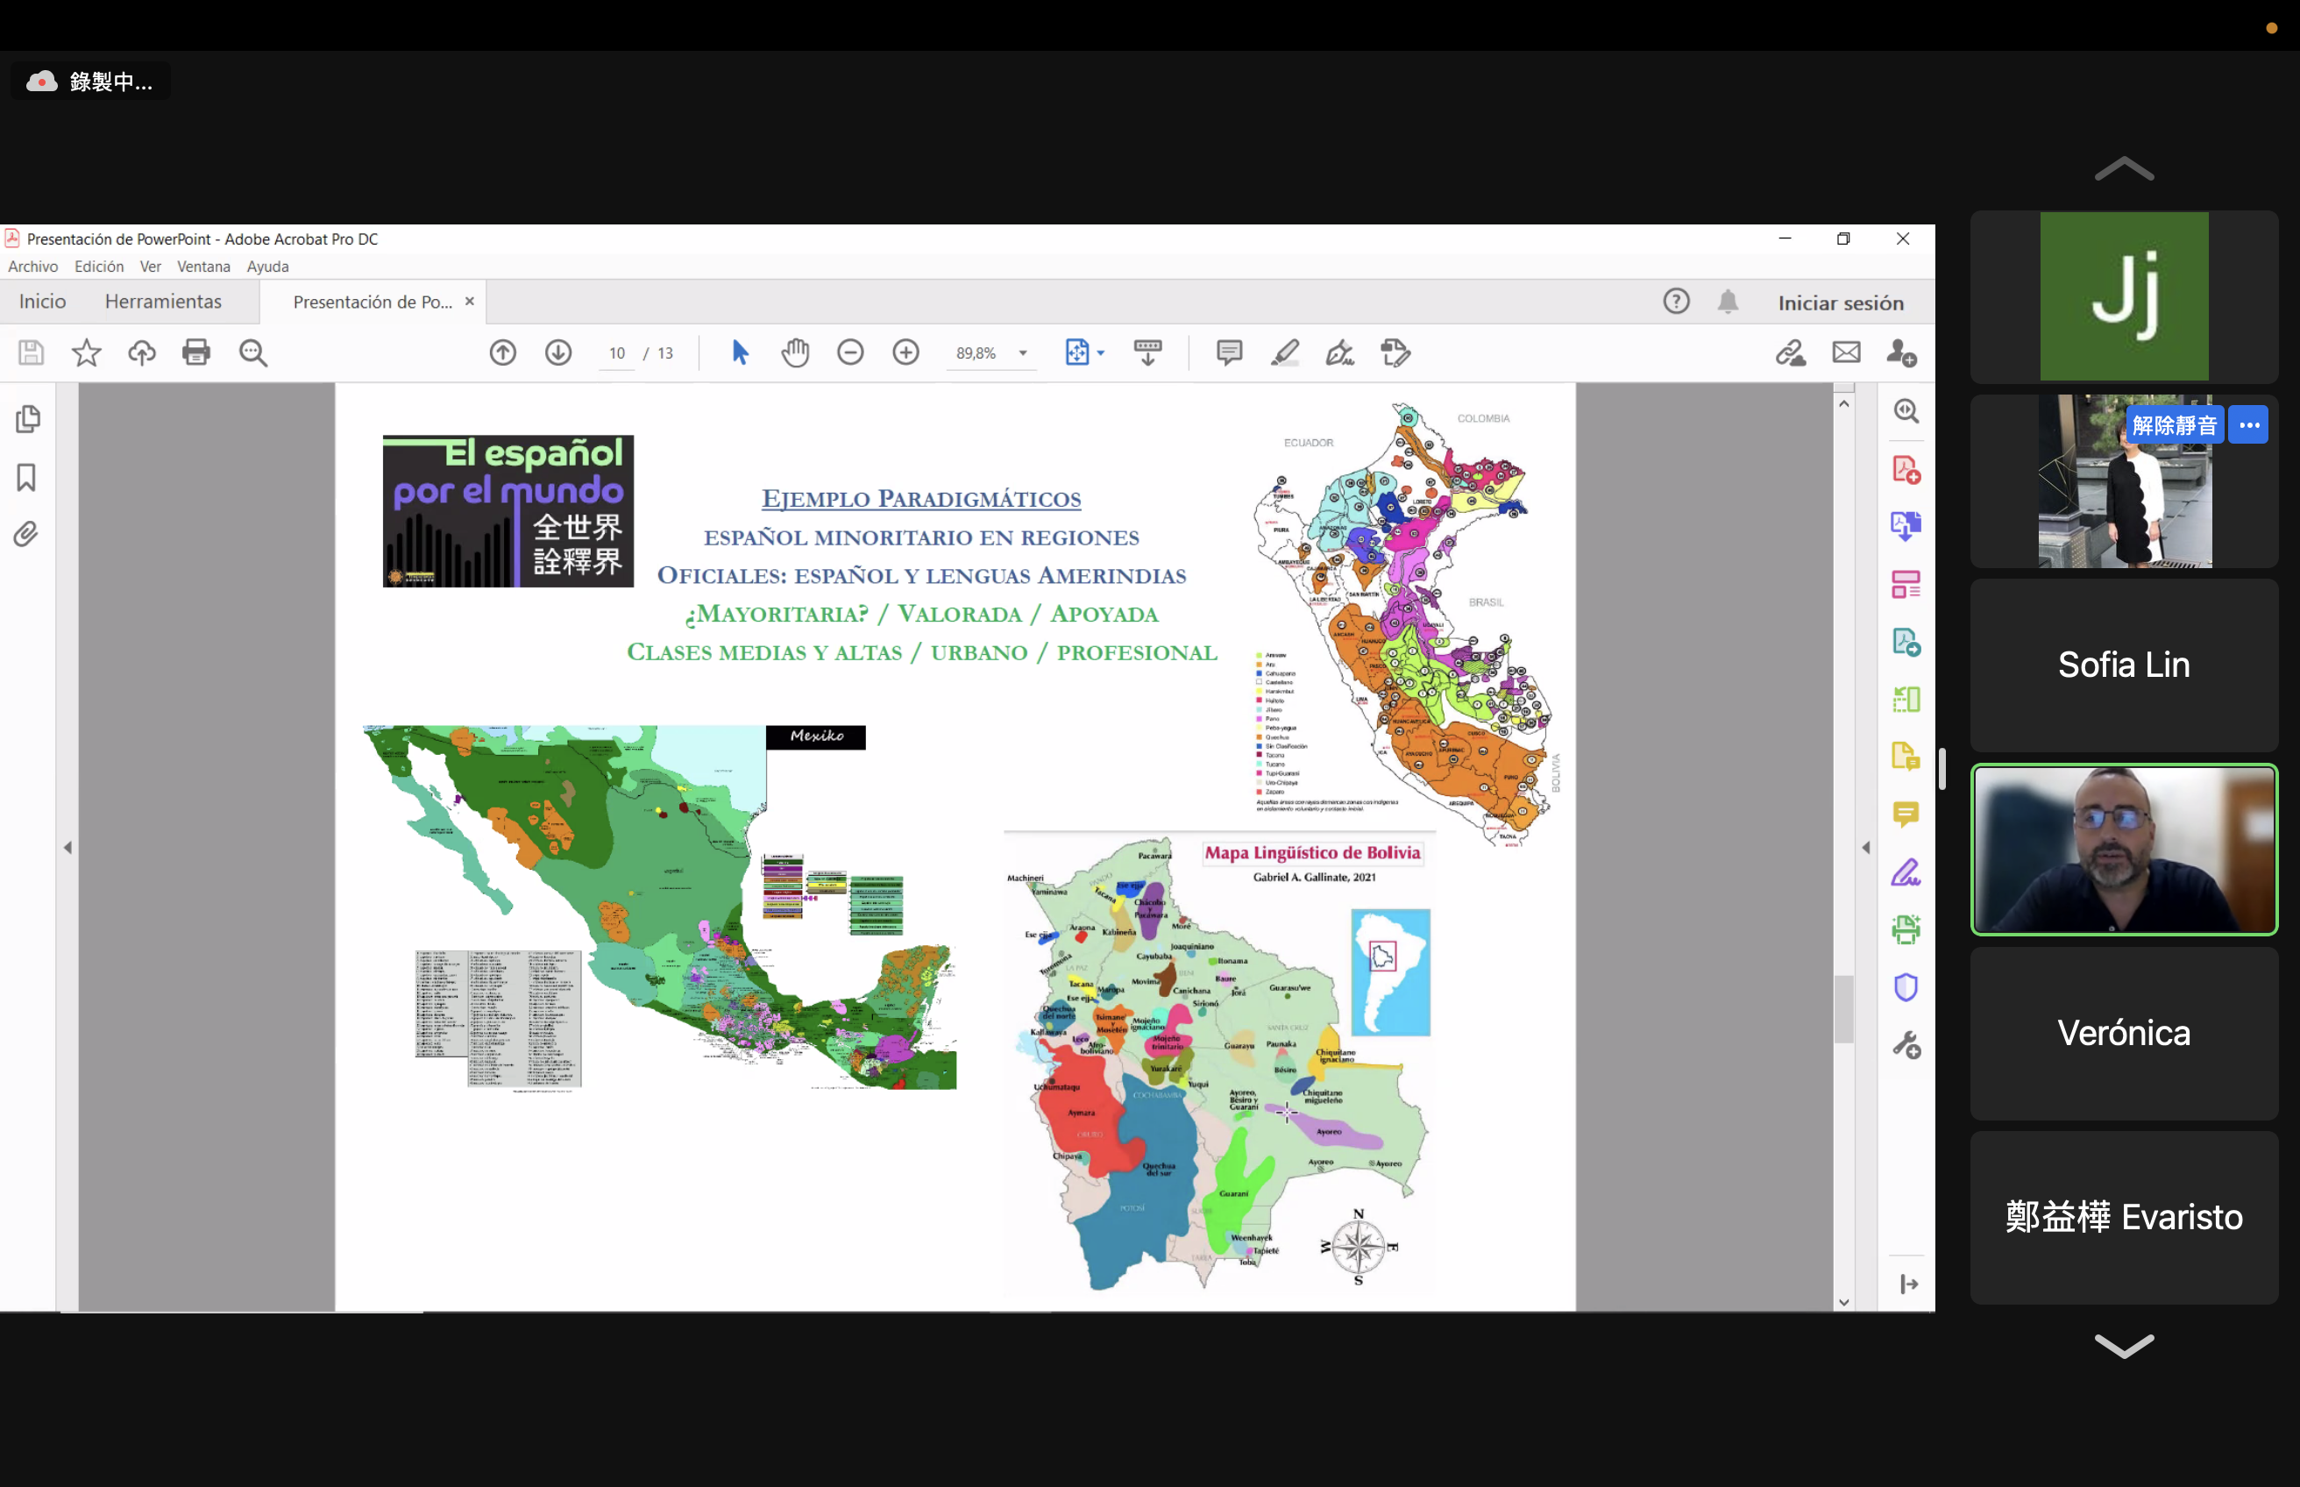Click the share link icon

[x=1791, y=352]
